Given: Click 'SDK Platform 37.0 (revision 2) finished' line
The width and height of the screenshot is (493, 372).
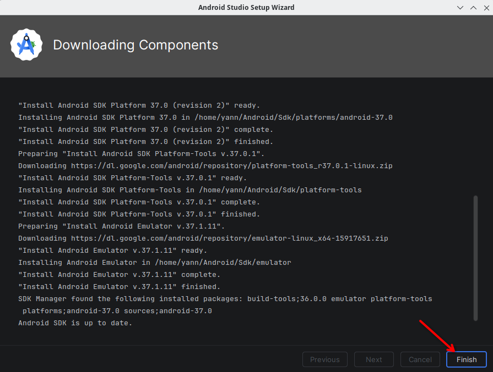Looking at the screenshot, I should (145, 141).
